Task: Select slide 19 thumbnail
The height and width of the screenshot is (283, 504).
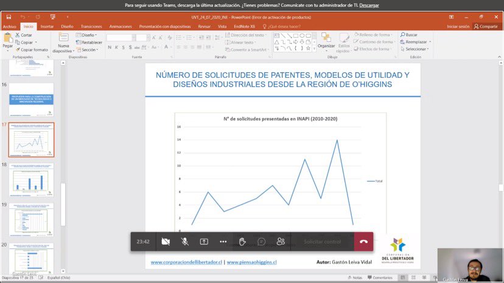Action: (x=31, y=219)
